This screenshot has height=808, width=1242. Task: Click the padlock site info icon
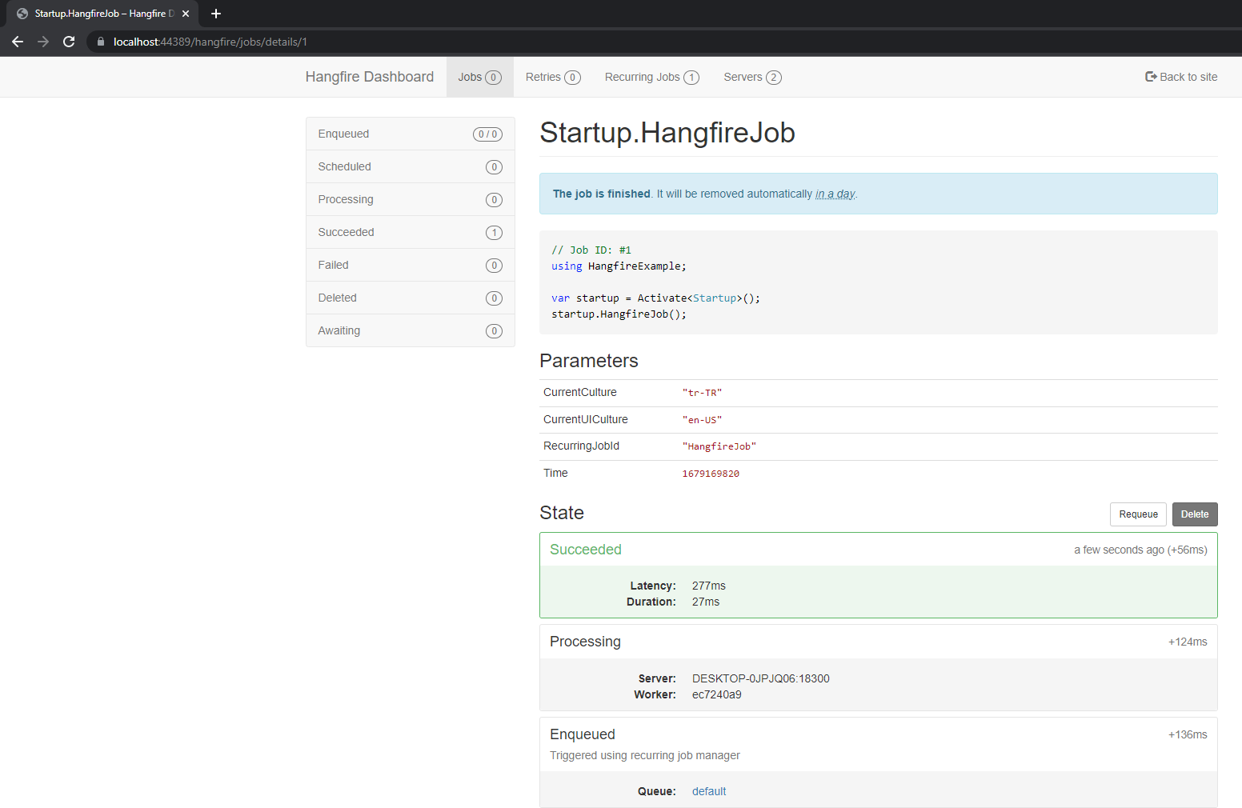point(100,42)
